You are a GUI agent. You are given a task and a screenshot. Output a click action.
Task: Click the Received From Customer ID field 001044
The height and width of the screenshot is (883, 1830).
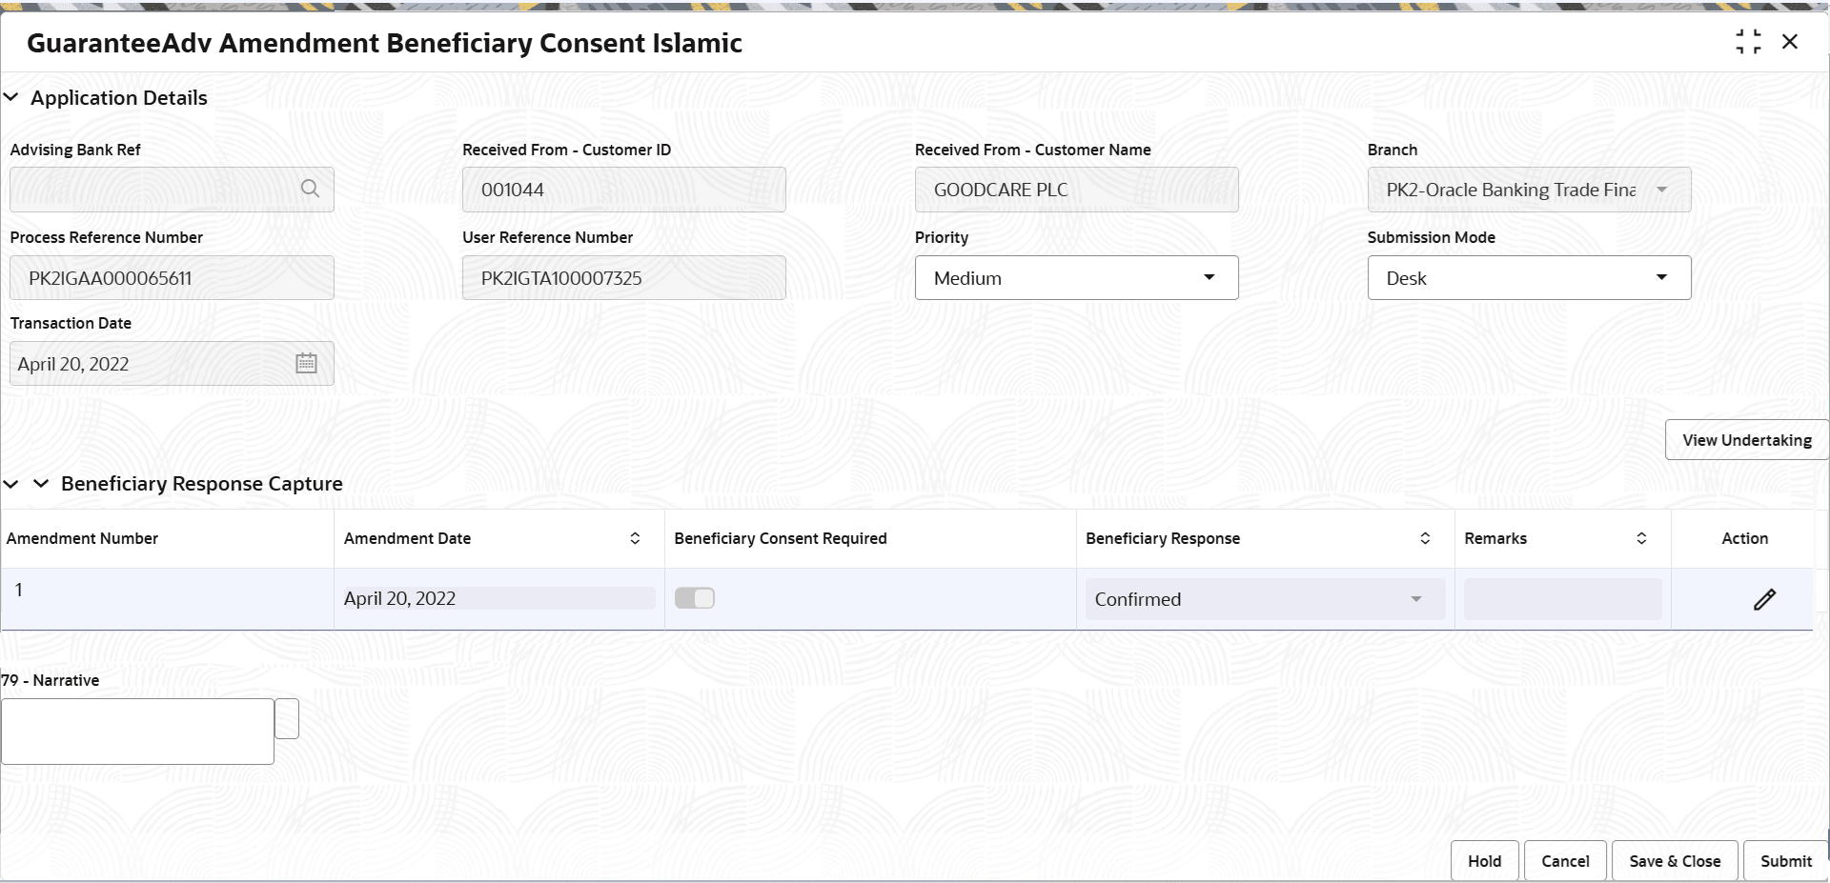pos(623,190)
